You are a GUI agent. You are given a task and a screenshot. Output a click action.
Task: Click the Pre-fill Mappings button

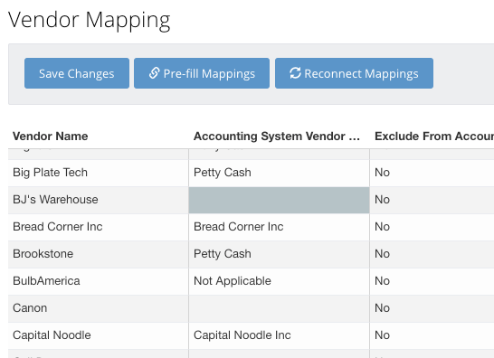point(202,73)
